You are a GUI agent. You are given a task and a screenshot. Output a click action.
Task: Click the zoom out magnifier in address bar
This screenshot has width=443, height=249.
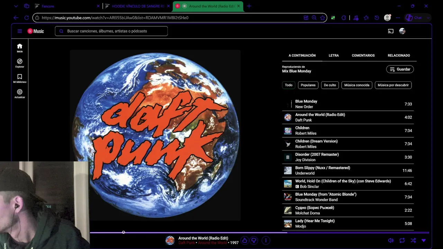coord(314,18)
